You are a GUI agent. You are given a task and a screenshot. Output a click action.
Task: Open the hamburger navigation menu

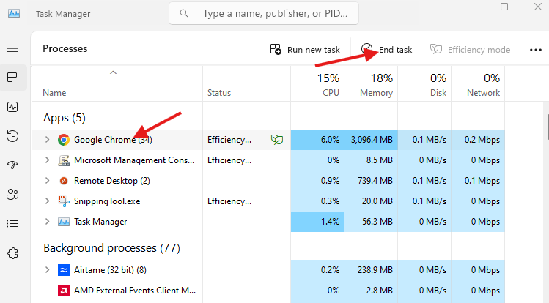point(12,48)
